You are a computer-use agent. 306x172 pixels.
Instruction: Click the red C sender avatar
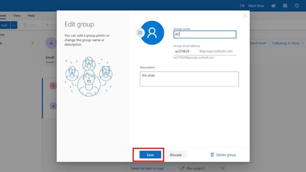point(53,86)
